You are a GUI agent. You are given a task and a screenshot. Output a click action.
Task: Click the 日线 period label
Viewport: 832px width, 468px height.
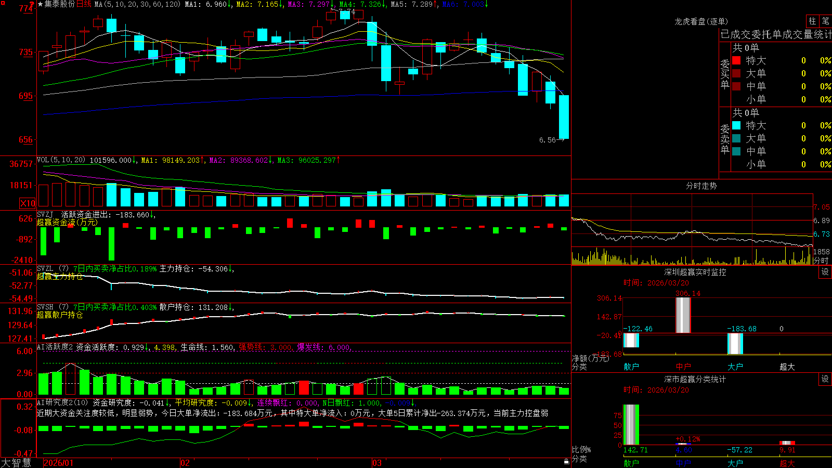(x=84, y=4)
